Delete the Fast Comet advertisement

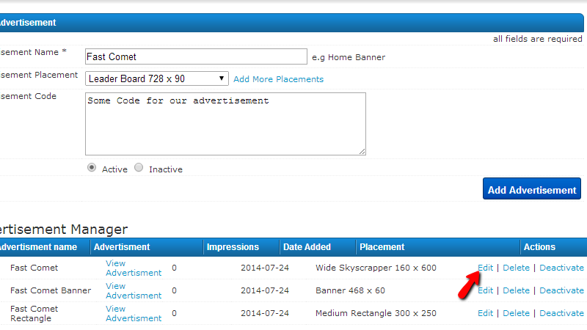(x=517, y=268)
